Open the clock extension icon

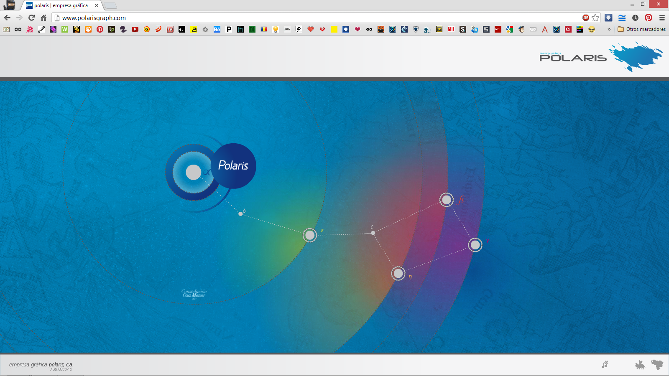pos(635,18)
